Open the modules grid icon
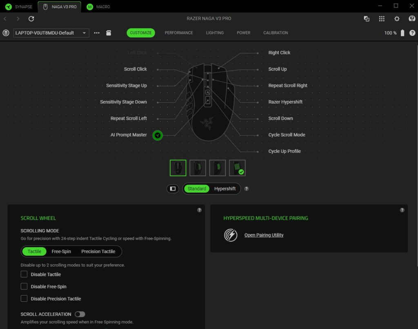Image resolution: width=418 pixels, height=329 pixels. (x=382, y=19)
